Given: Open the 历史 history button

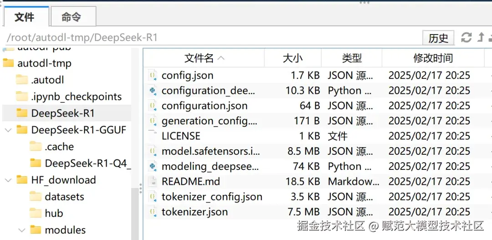Looking at the screenshot, I should click(x=438, y=38).
